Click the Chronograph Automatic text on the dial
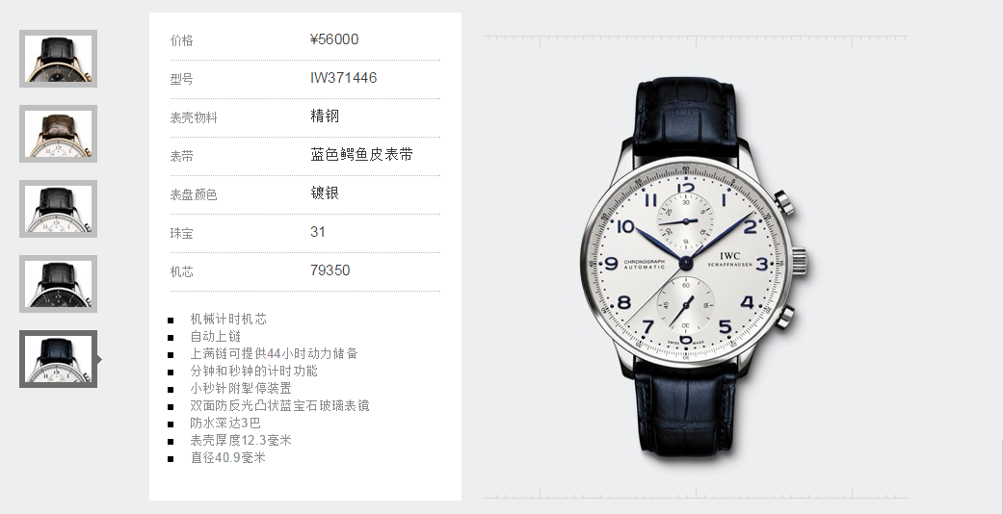The width and height of the screenshot is (1003, 514). tap(645, 264)
